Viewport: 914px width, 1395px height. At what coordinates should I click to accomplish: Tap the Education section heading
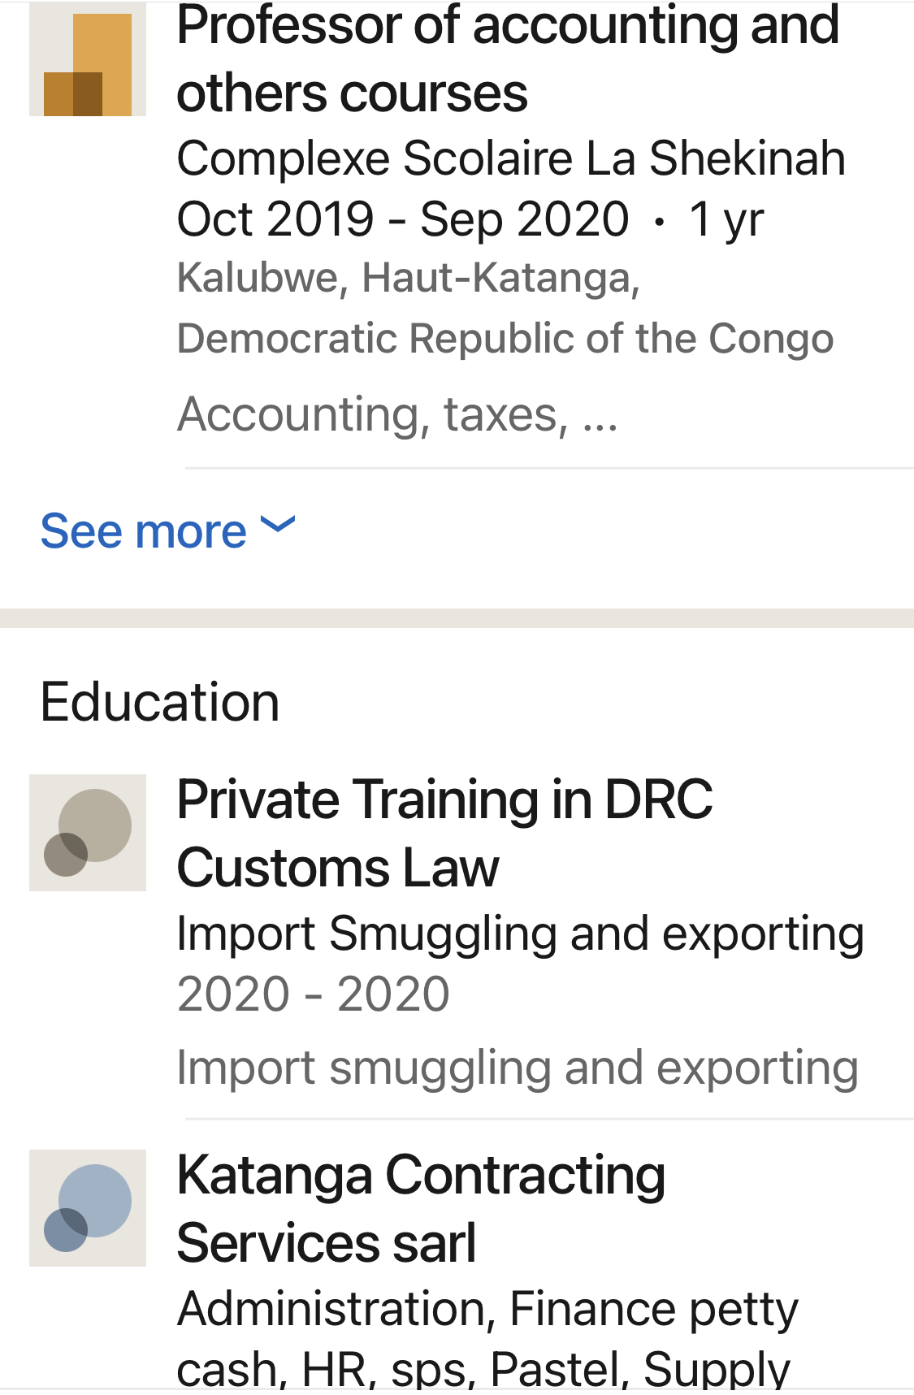pos(160,702)
